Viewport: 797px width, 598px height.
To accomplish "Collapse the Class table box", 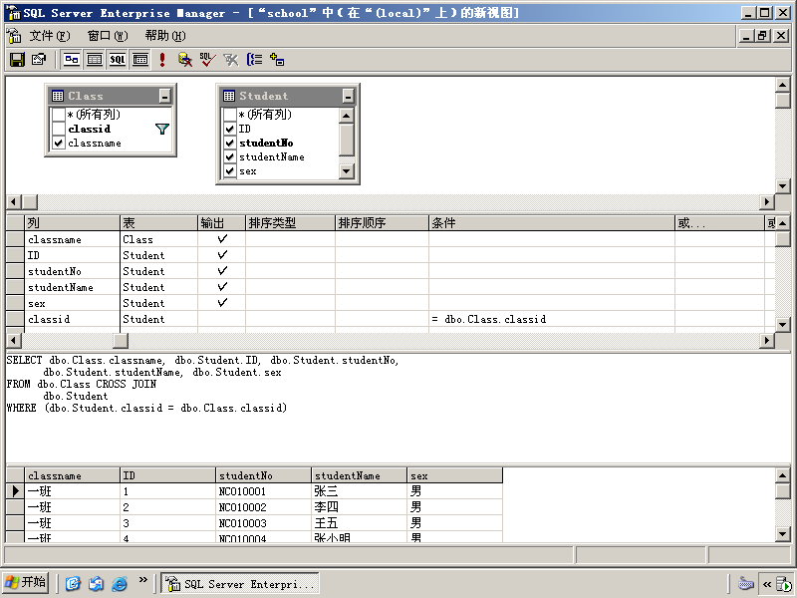I will 164,96.
